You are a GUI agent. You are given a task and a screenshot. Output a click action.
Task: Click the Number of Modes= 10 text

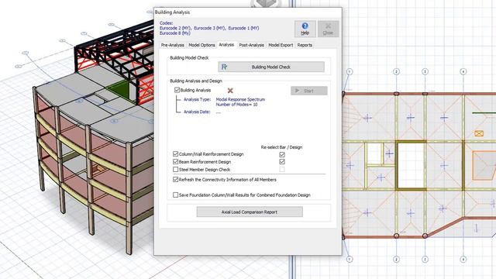[x=236, y=105]
